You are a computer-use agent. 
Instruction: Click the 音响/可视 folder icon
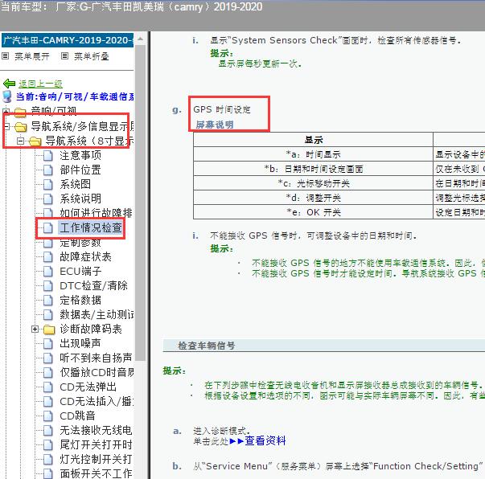coord(20,112)
